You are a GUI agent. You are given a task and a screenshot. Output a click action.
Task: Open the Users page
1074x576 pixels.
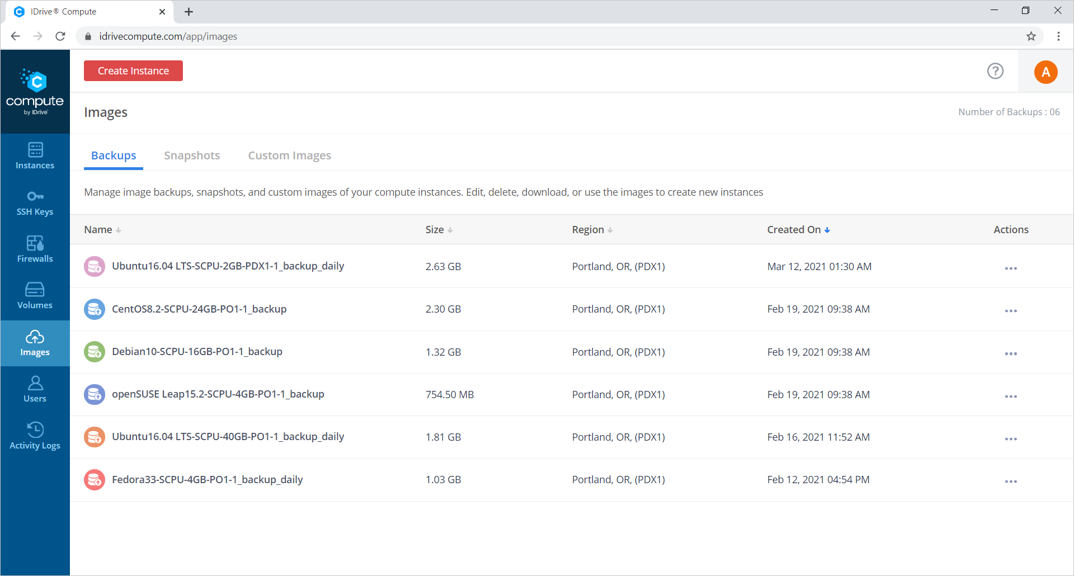click(35, 389)
